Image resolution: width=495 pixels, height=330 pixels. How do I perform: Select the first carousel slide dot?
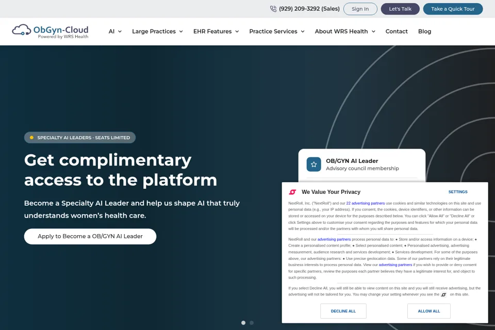click(x=243, y=323)
